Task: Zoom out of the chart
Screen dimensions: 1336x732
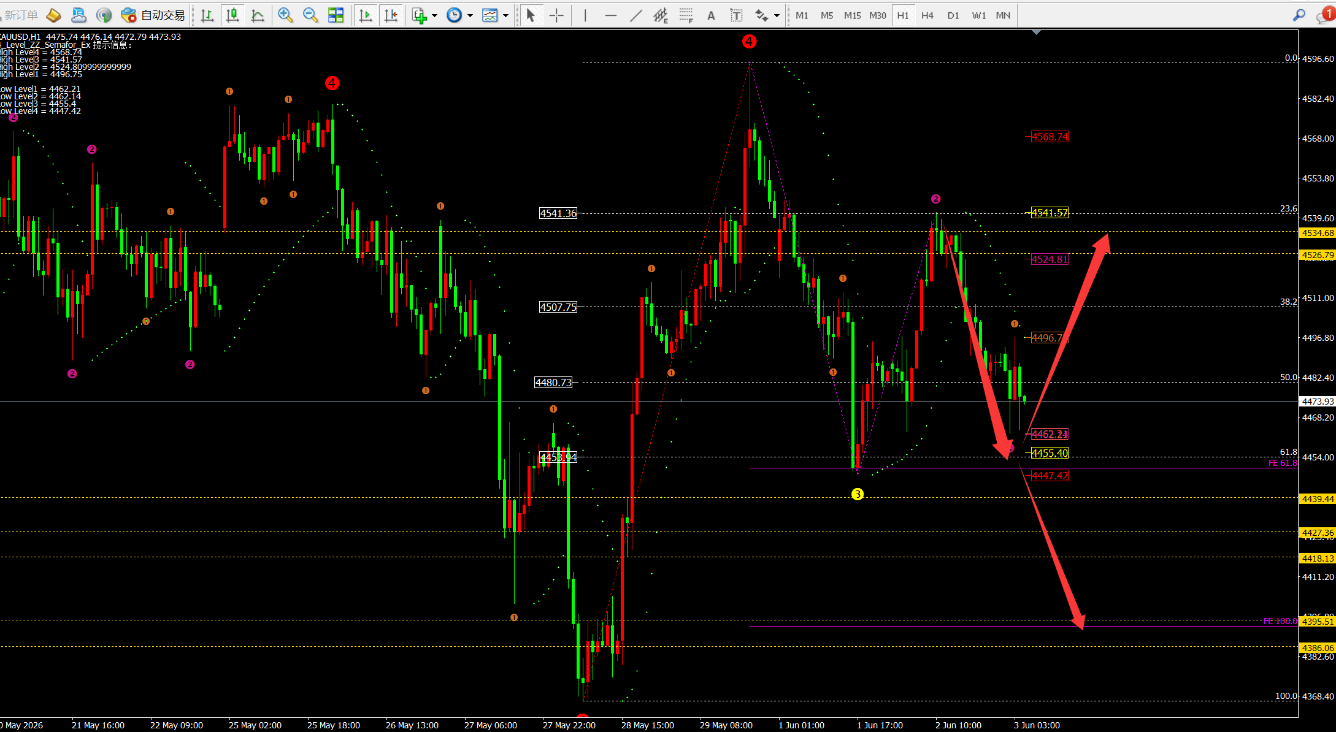Action: (x=310, y=15)
